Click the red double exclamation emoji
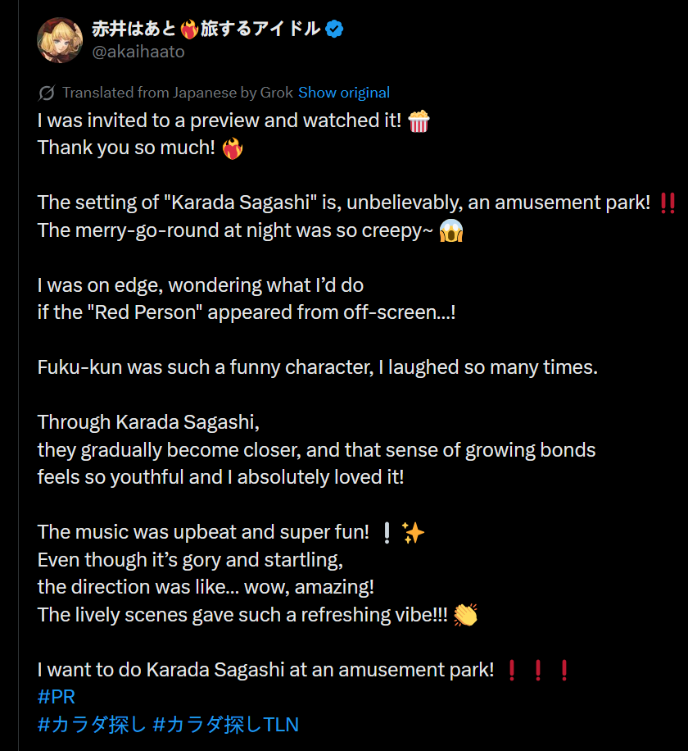This screenshot has height=751, width=688. pyautogui.click(x=668, y=203)
